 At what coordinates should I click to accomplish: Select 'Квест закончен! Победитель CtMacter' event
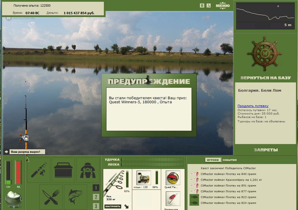point(228,168)
